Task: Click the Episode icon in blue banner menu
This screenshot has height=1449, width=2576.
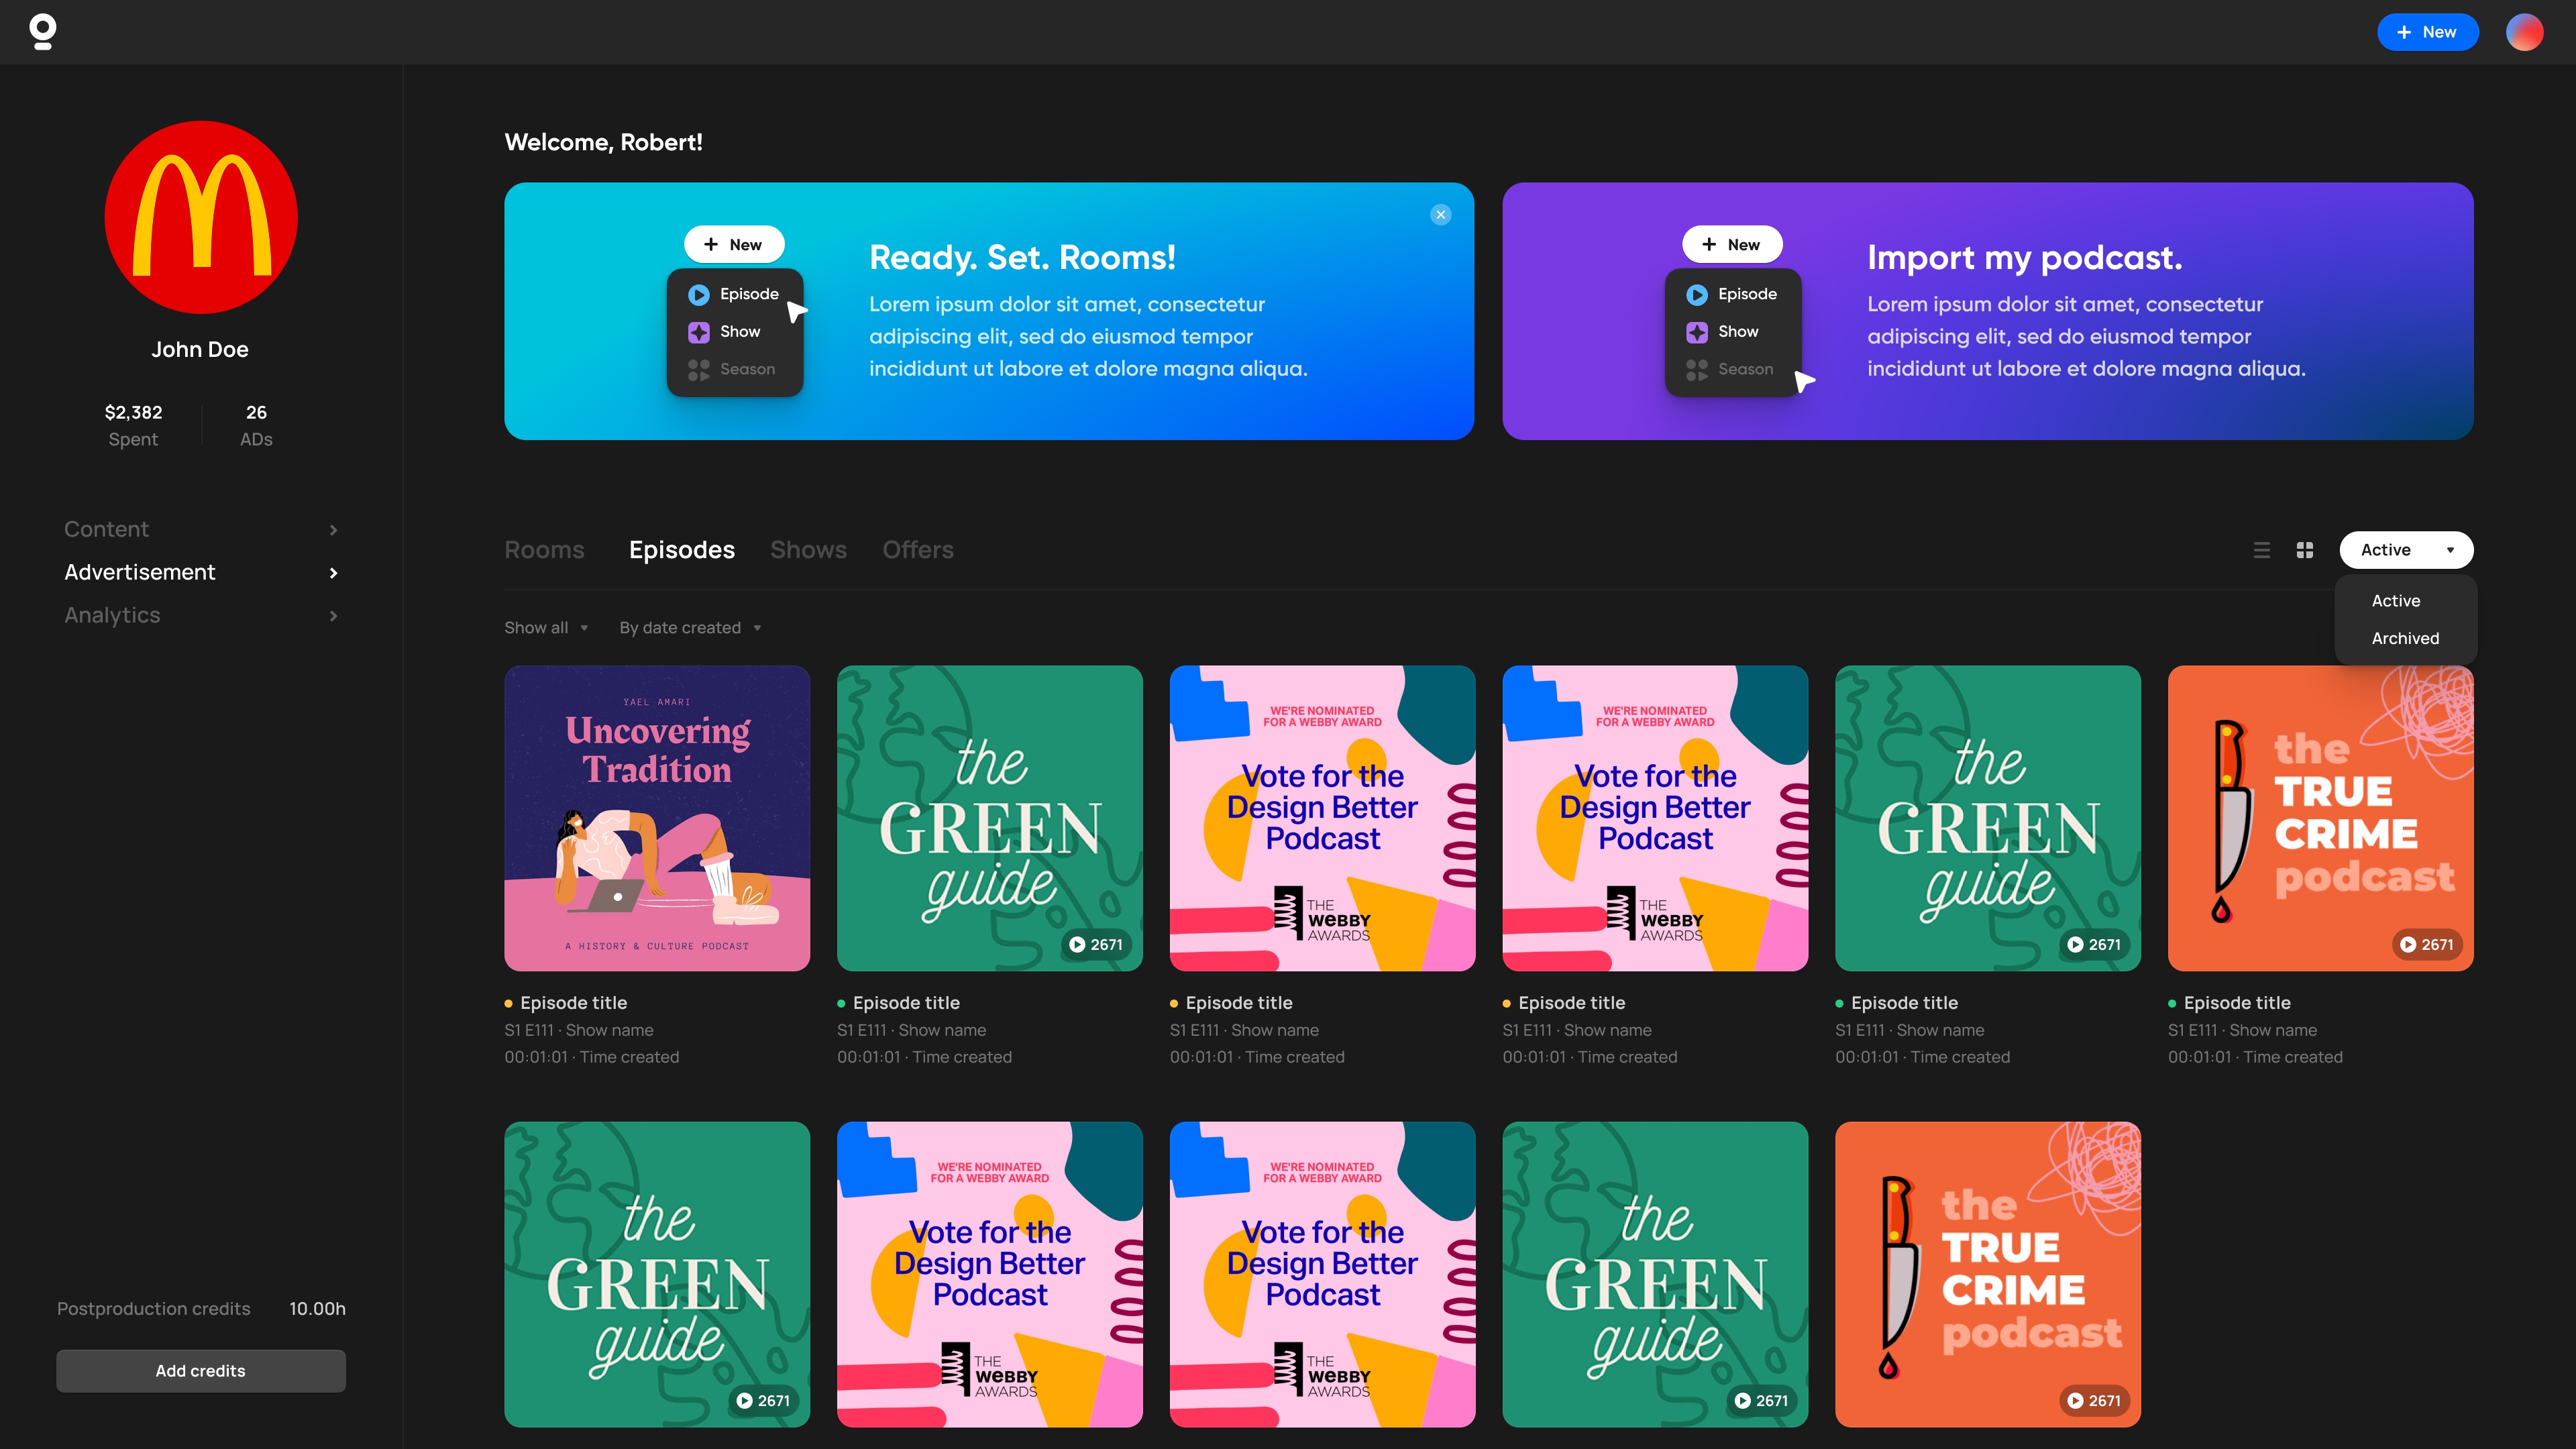Action: 699,294
